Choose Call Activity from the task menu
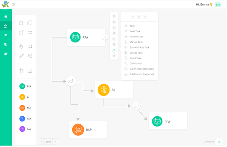227x147 pixels. pyautogui.click(x=136, y=64)
